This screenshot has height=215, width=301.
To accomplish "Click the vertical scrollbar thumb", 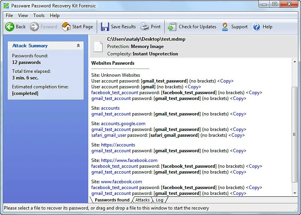I will click(295, 134).
